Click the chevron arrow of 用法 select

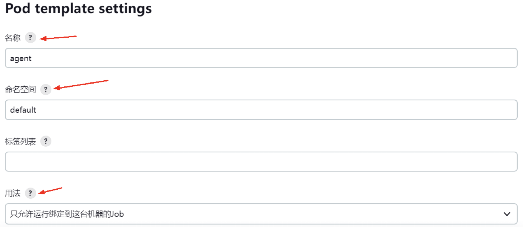click(507, 214)
